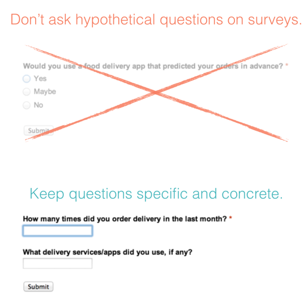Click the center intersection of red X
Screen dimensions: 308x304
[156, 92]
